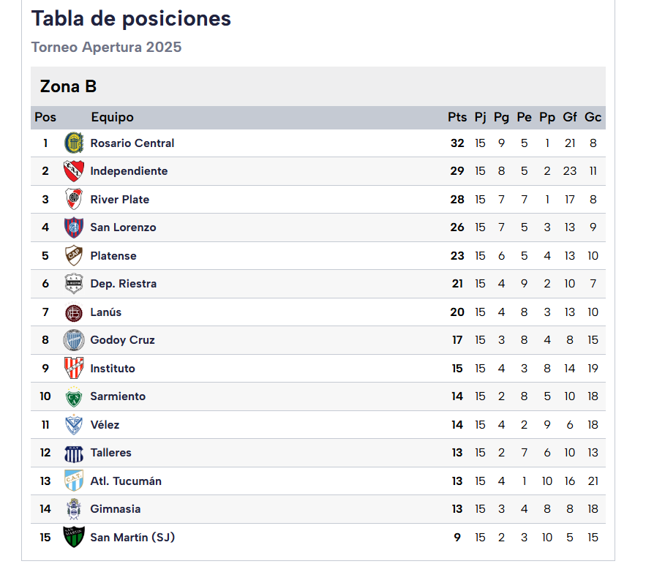Open the Sarmiento team link
Image resolution: width=665 pixels, height=583 pixels.
[x=118, y=396]
